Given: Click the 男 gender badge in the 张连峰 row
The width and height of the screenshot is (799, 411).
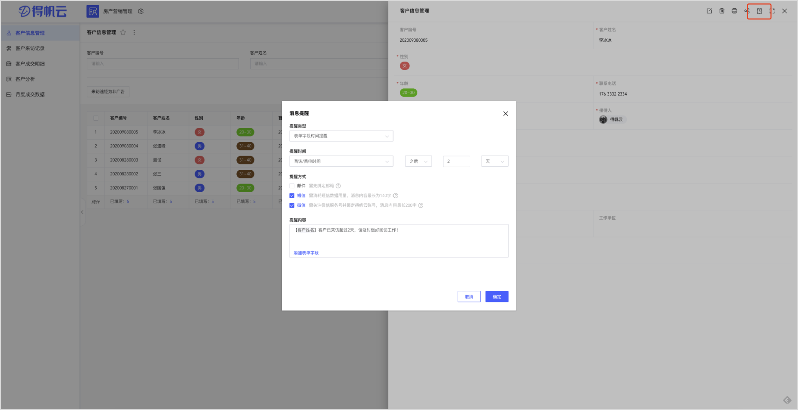Looking at the screenshot, I should click(x=200, y=146).
